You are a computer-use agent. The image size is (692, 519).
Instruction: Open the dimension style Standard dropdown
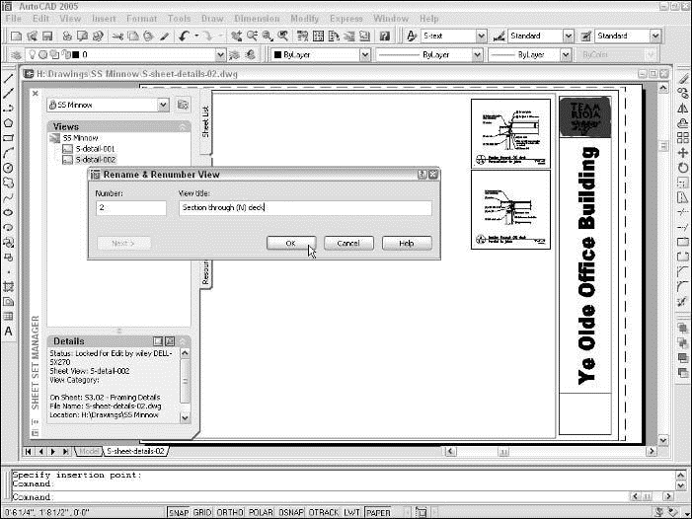tap(569, 37)
